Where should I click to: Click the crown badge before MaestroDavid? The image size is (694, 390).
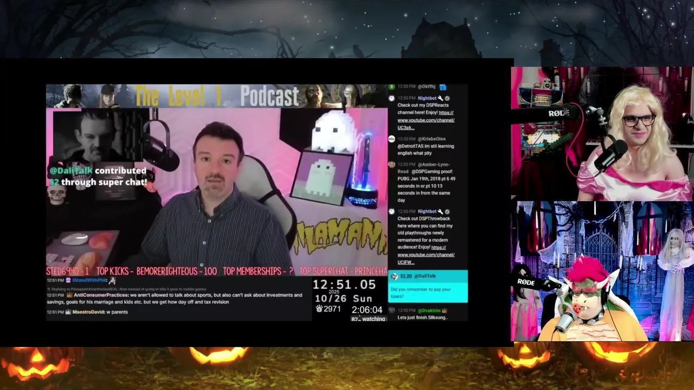click(x=68, y=312)
